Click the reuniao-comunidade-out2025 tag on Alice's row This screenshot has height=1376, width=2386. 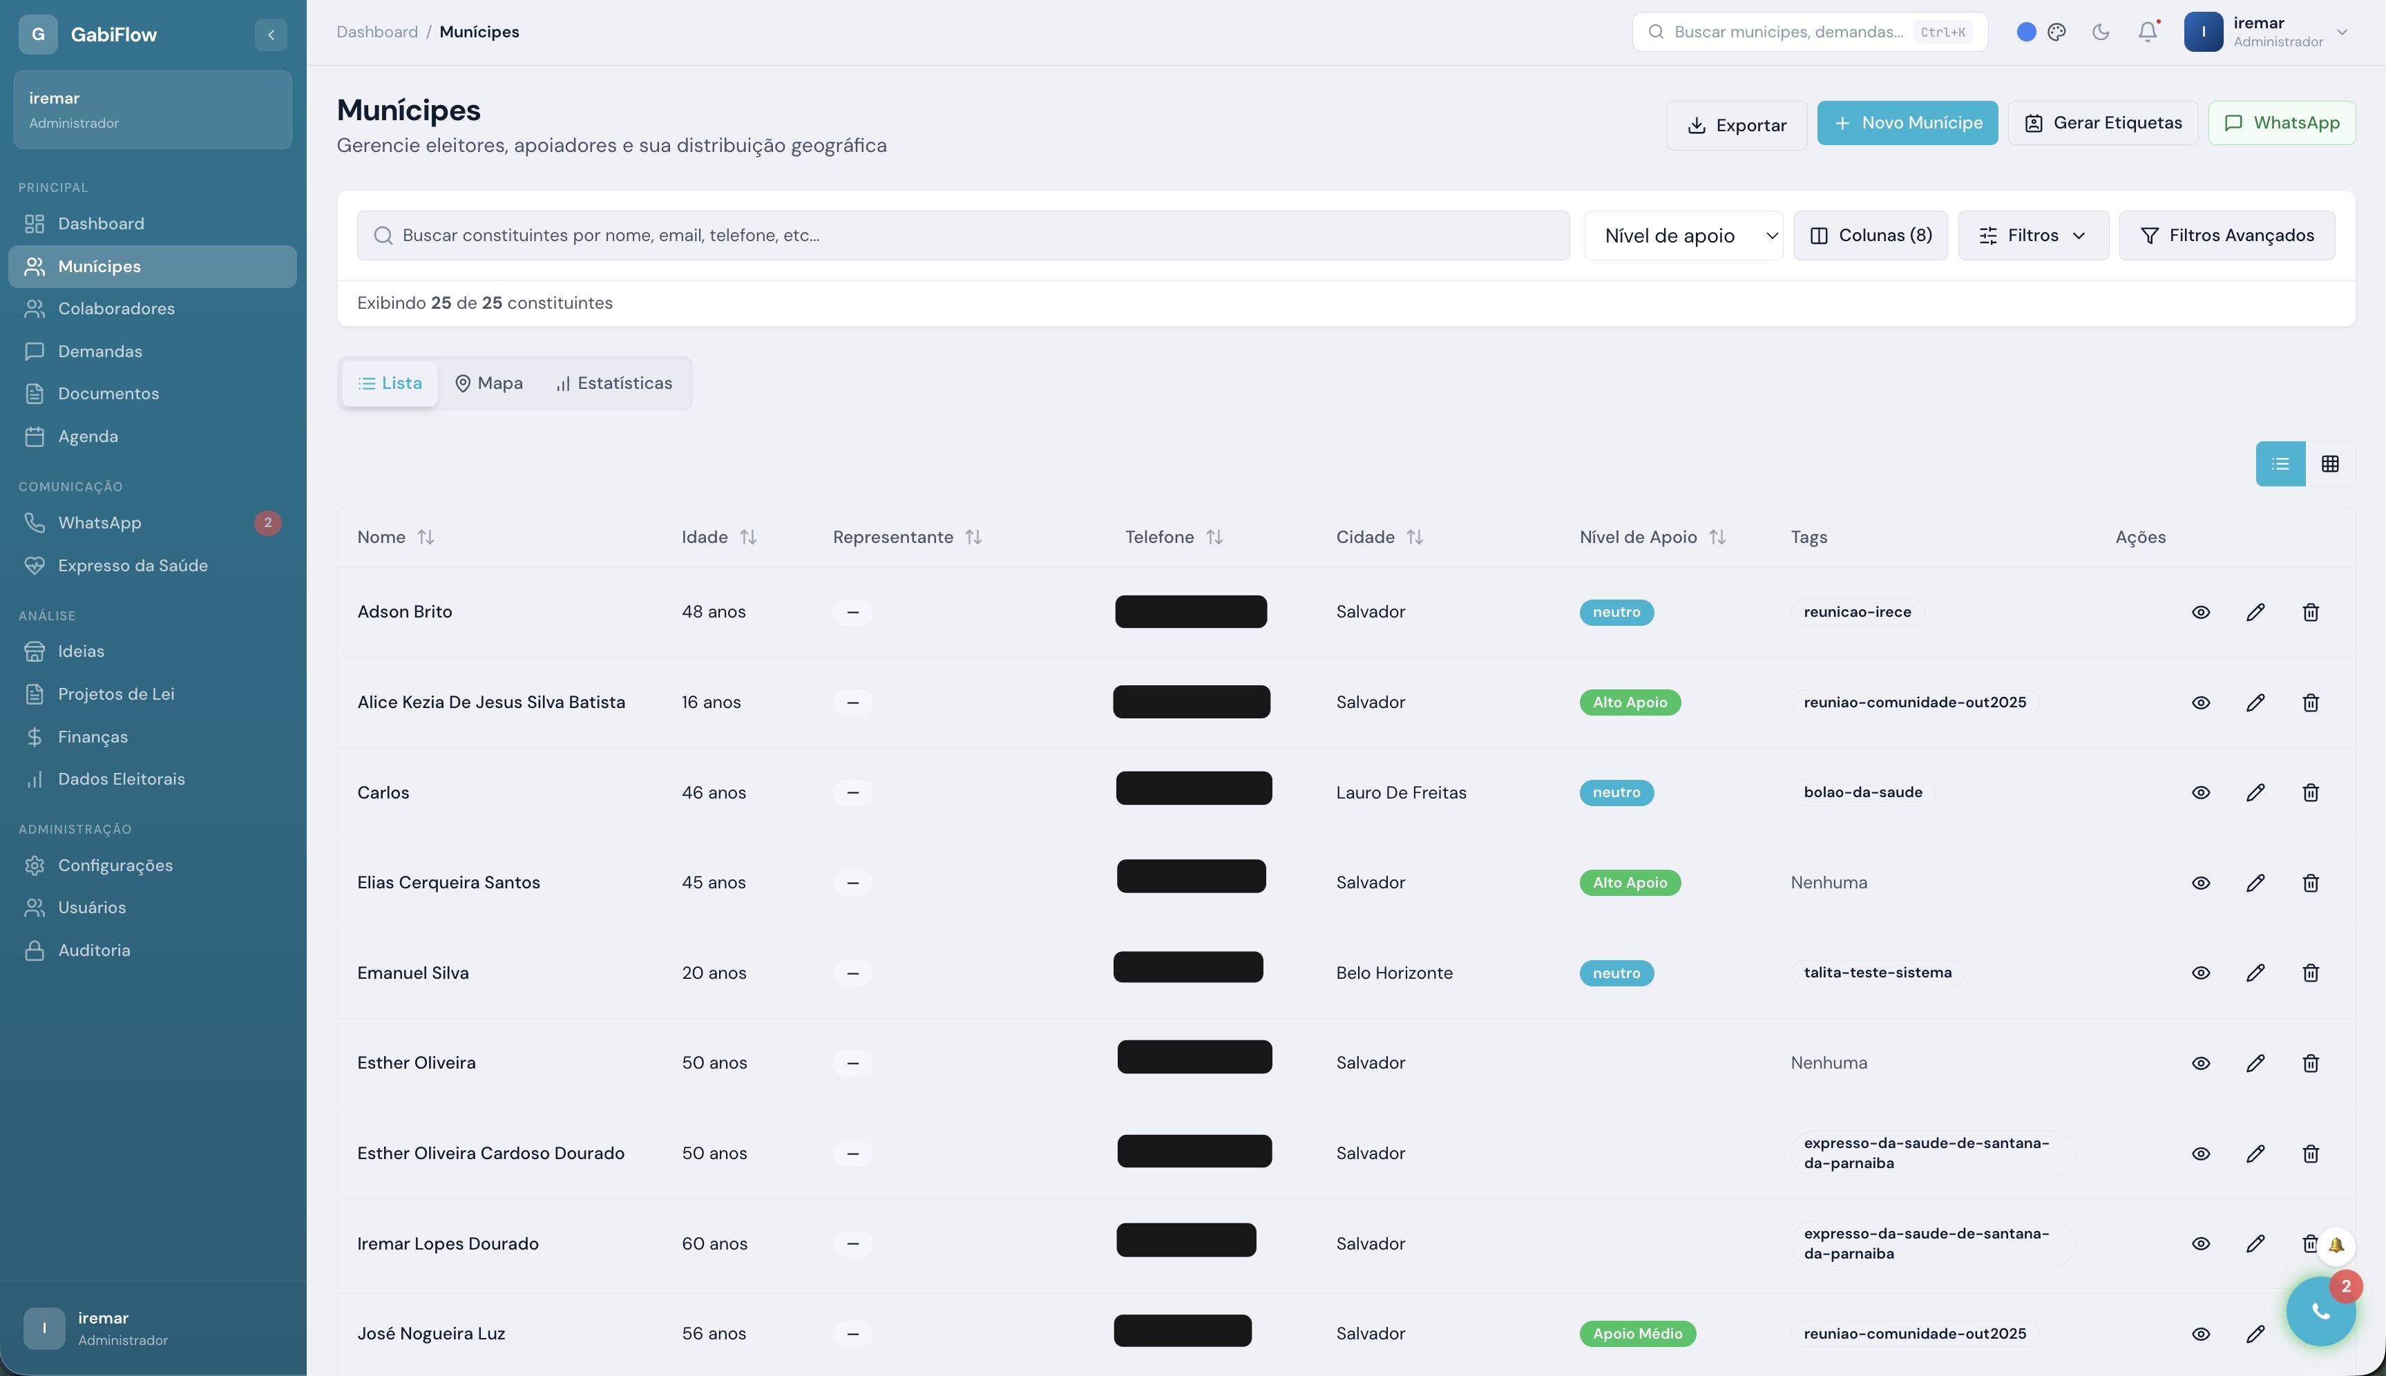(1914, 703)
